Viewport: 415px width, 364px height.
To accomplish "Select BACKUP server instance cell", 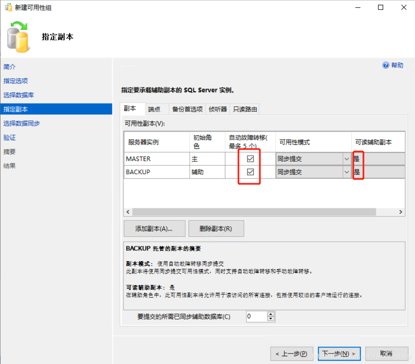I will tap(157, 172).
